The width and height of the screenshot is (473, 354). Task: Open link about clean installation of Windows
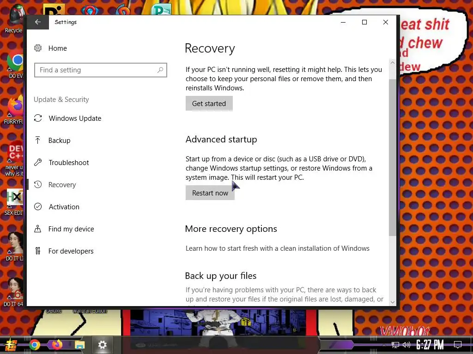(x=278, y=248)
